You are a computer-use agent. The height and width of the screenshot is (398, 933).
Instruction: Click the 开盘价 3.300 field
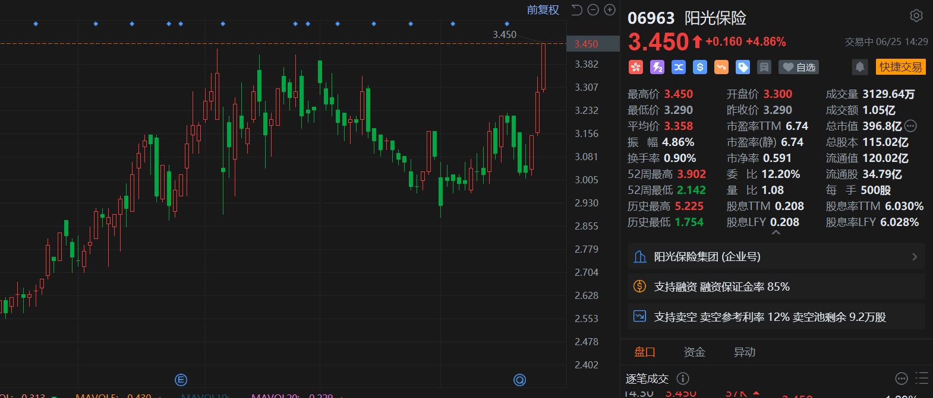click(759, 94)
